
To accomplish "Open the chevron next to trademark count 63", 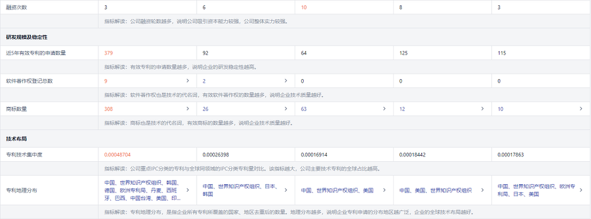I will pos(384,109).
